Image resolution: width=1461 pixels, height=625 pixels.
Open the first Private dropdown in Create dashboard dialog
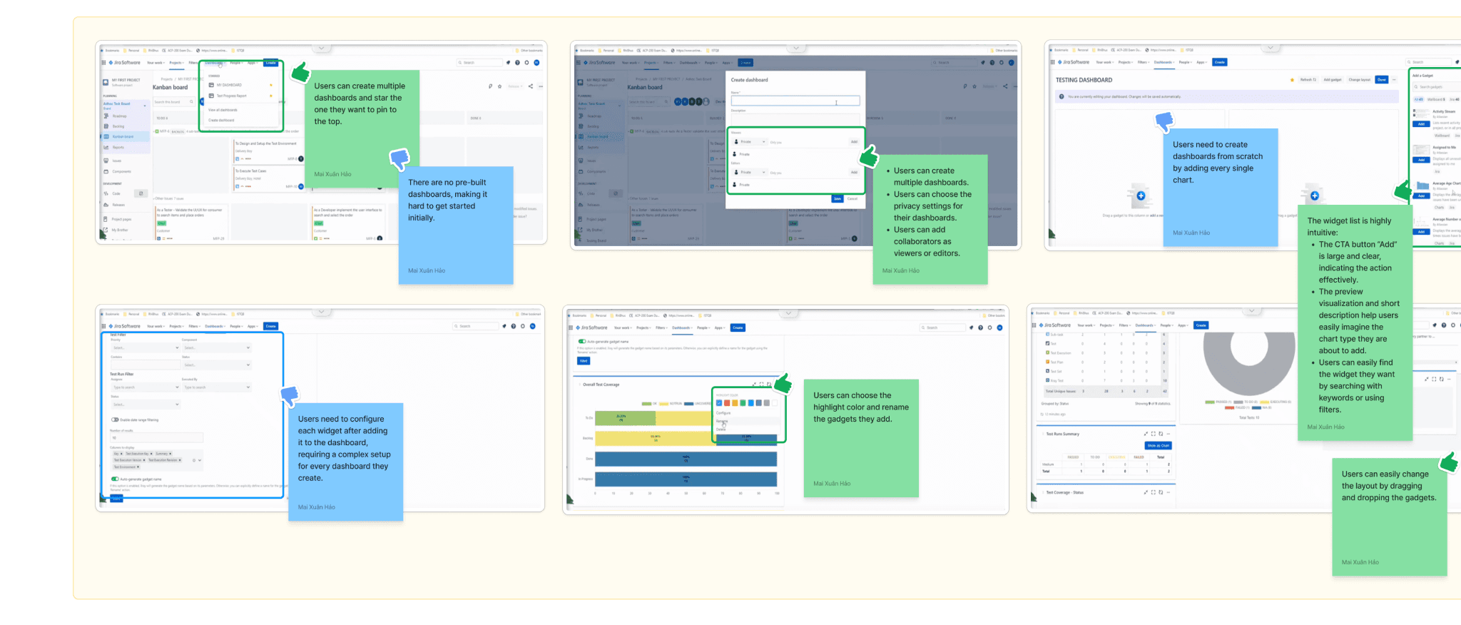click(x=749, y=142)
